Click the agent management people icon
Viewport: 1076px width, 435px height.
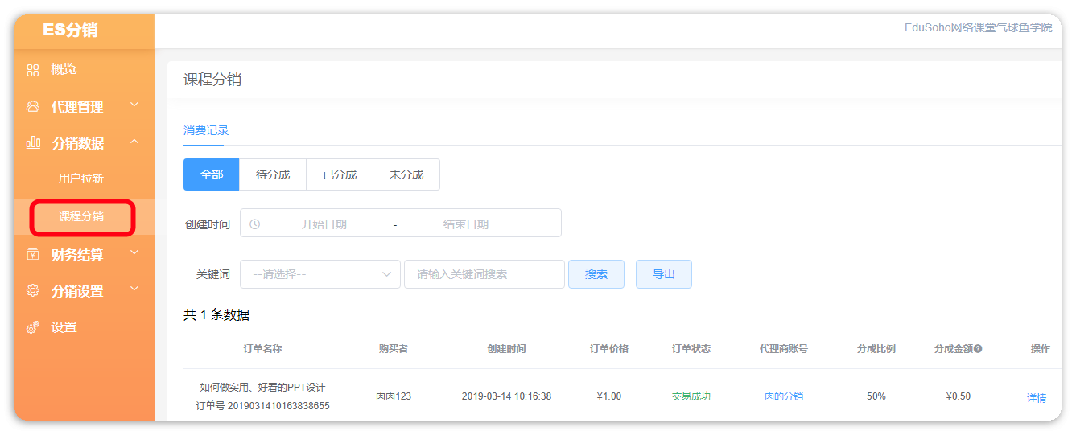[33, 106]
